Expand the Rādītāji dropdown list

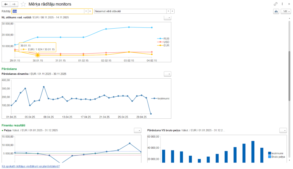pyautogui.click(x=86, y=11)
